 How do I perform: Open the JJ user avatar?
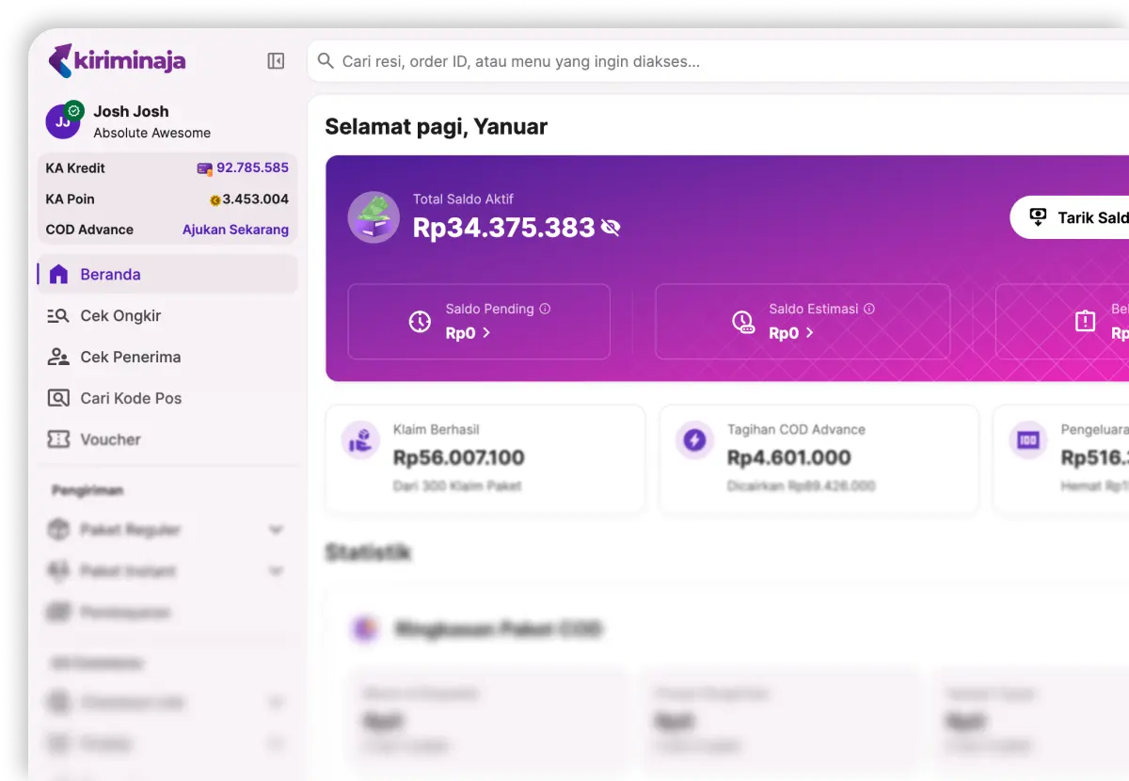(x=63, y=120)
